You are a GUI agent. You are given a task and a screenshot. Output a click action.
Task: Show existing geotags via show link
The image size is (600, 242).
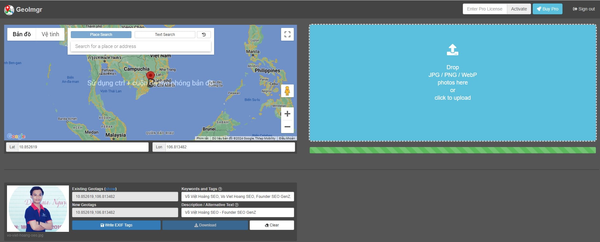pyautogui.click(x=111, y=189)
